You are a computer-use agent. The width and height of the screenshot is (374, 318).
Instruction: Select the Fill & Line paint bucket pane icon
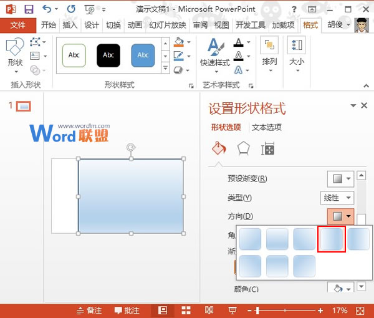[x=219, y=148]
